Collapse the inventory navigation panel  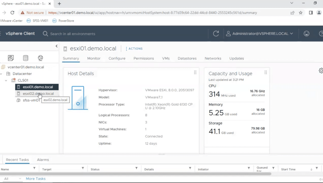pos(57,46)
